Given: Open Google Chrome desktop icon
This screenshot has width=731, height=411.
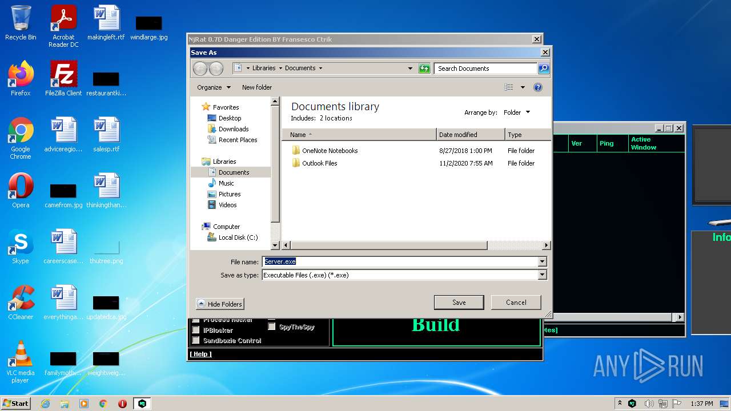Looking at the screenshot, I should coord(21,138).
